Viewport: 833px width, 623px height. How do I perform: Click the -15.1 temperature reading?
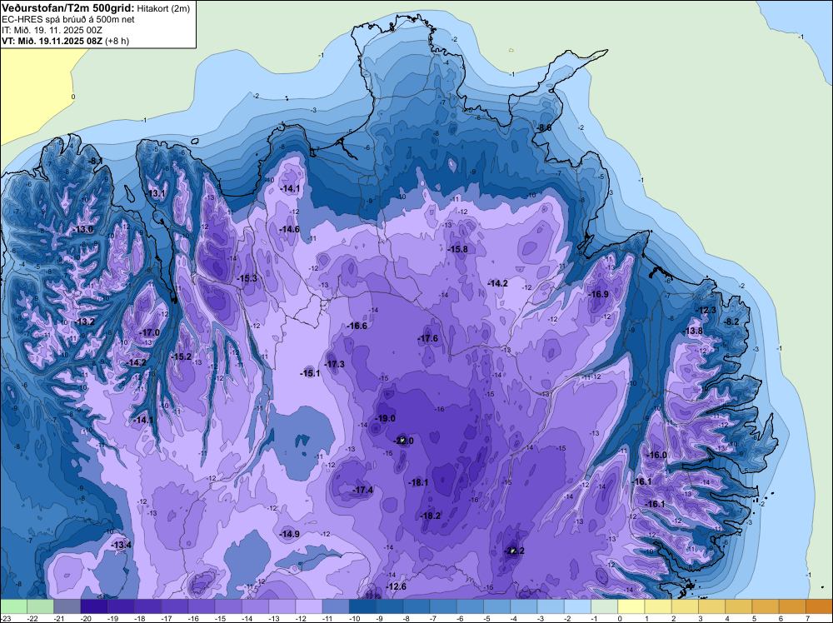point(310,373)
